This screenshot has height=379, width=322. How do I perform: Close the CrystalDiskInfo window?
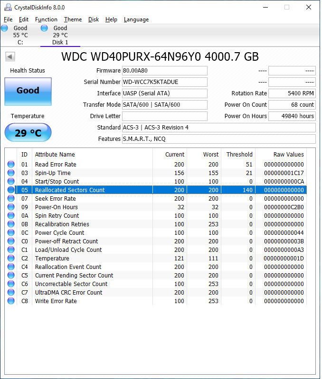tap(309, 7)
